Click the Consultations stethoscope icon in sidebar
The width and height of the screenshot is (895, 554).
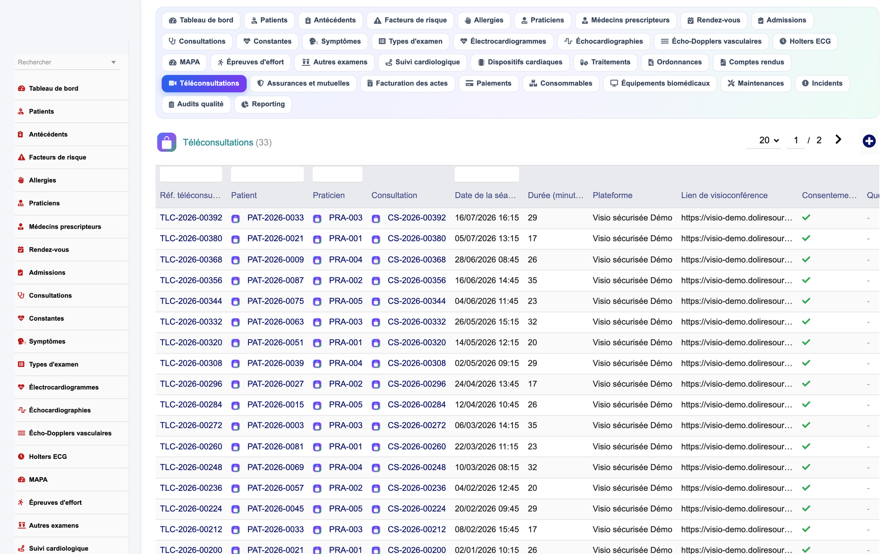pyautogui.click(x=21, y=295)
